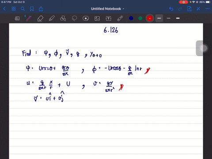212x159 pixels.
Task: Choose the dark blue pen color
Action: (131, 18)
